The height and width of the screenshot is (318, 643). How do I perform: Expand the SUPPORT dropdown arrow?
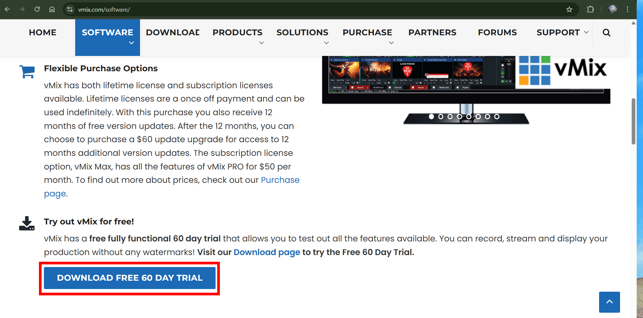pyautogui.click(x=586, y=32)
